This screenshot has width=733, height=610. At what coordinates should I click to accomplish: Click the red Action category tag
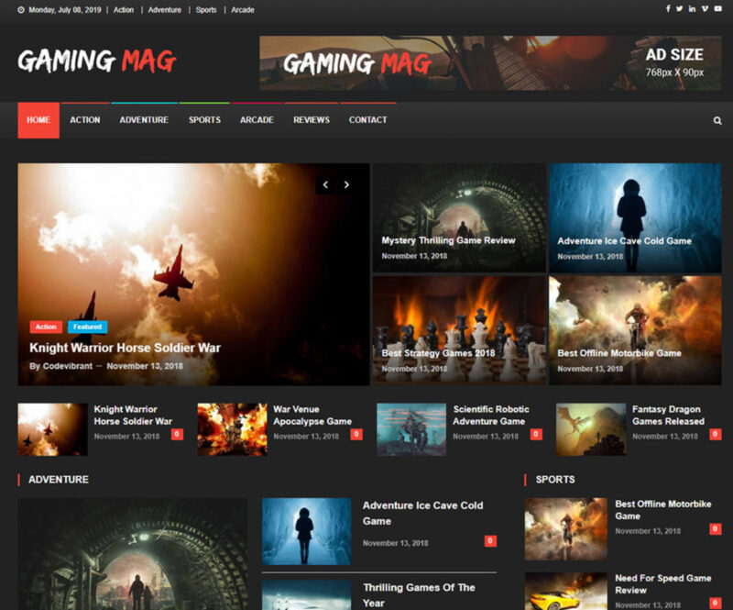point(46,327)
